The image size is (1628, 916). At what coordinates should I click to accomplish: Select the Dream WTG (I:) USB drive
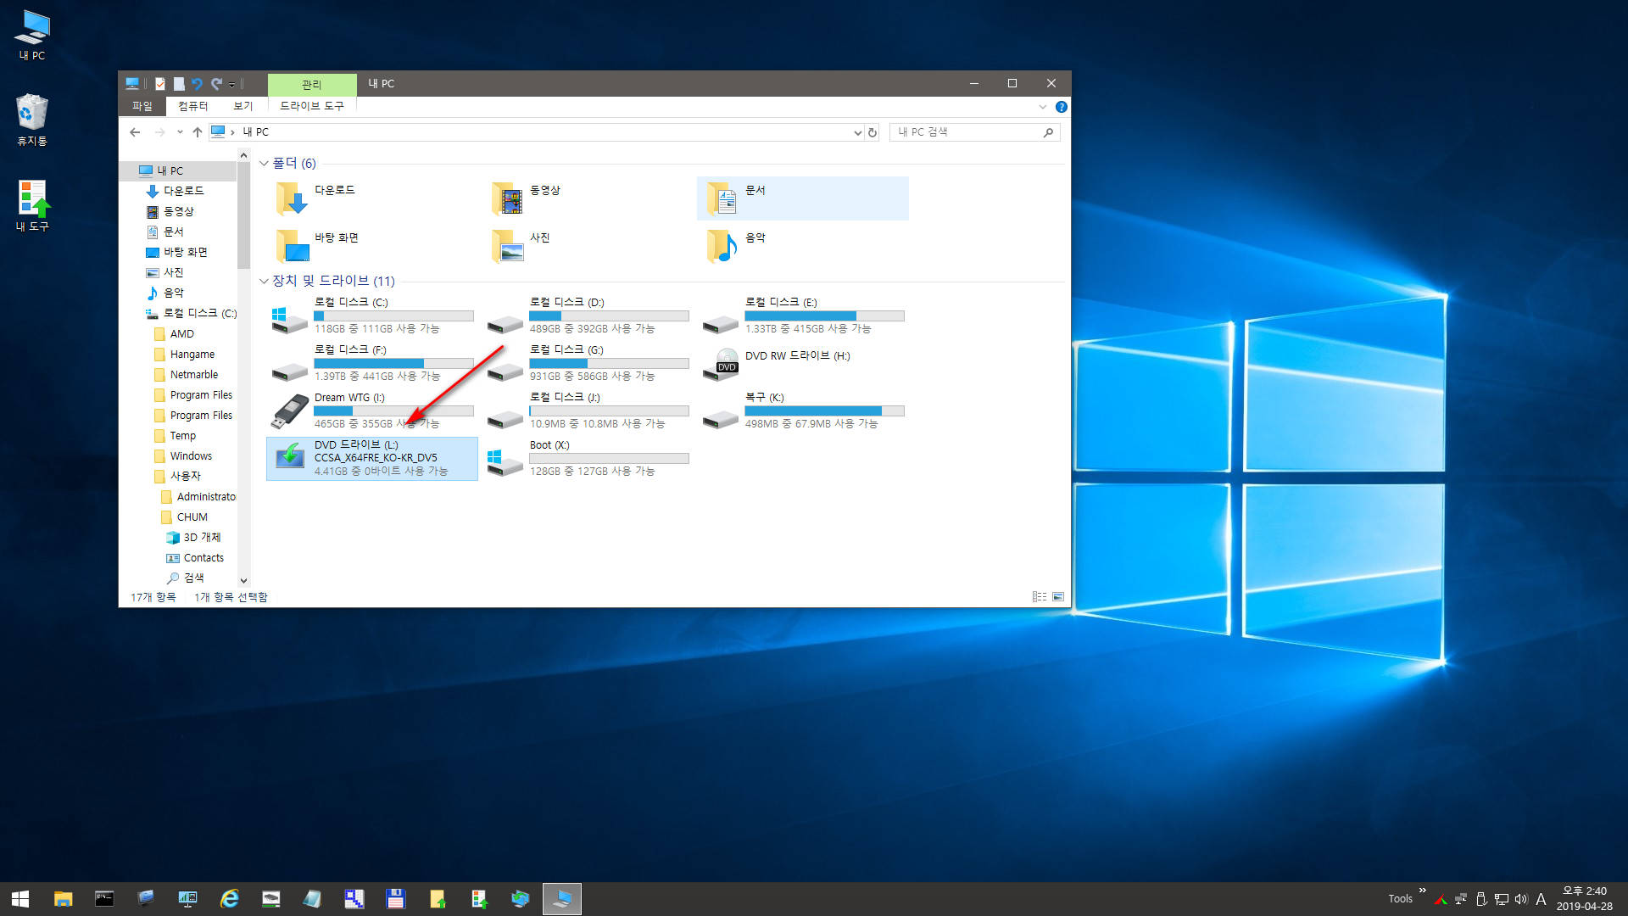(x=372, y=411)
